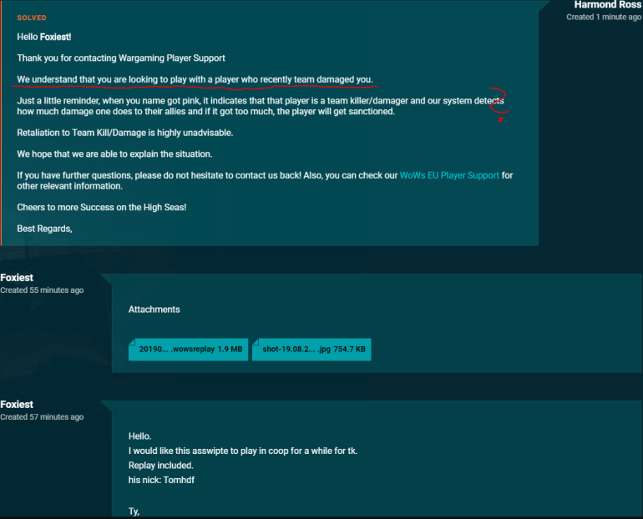
Task: Download the .wowsreplay 1.9 MB attachment
Action: click(188, 350)
